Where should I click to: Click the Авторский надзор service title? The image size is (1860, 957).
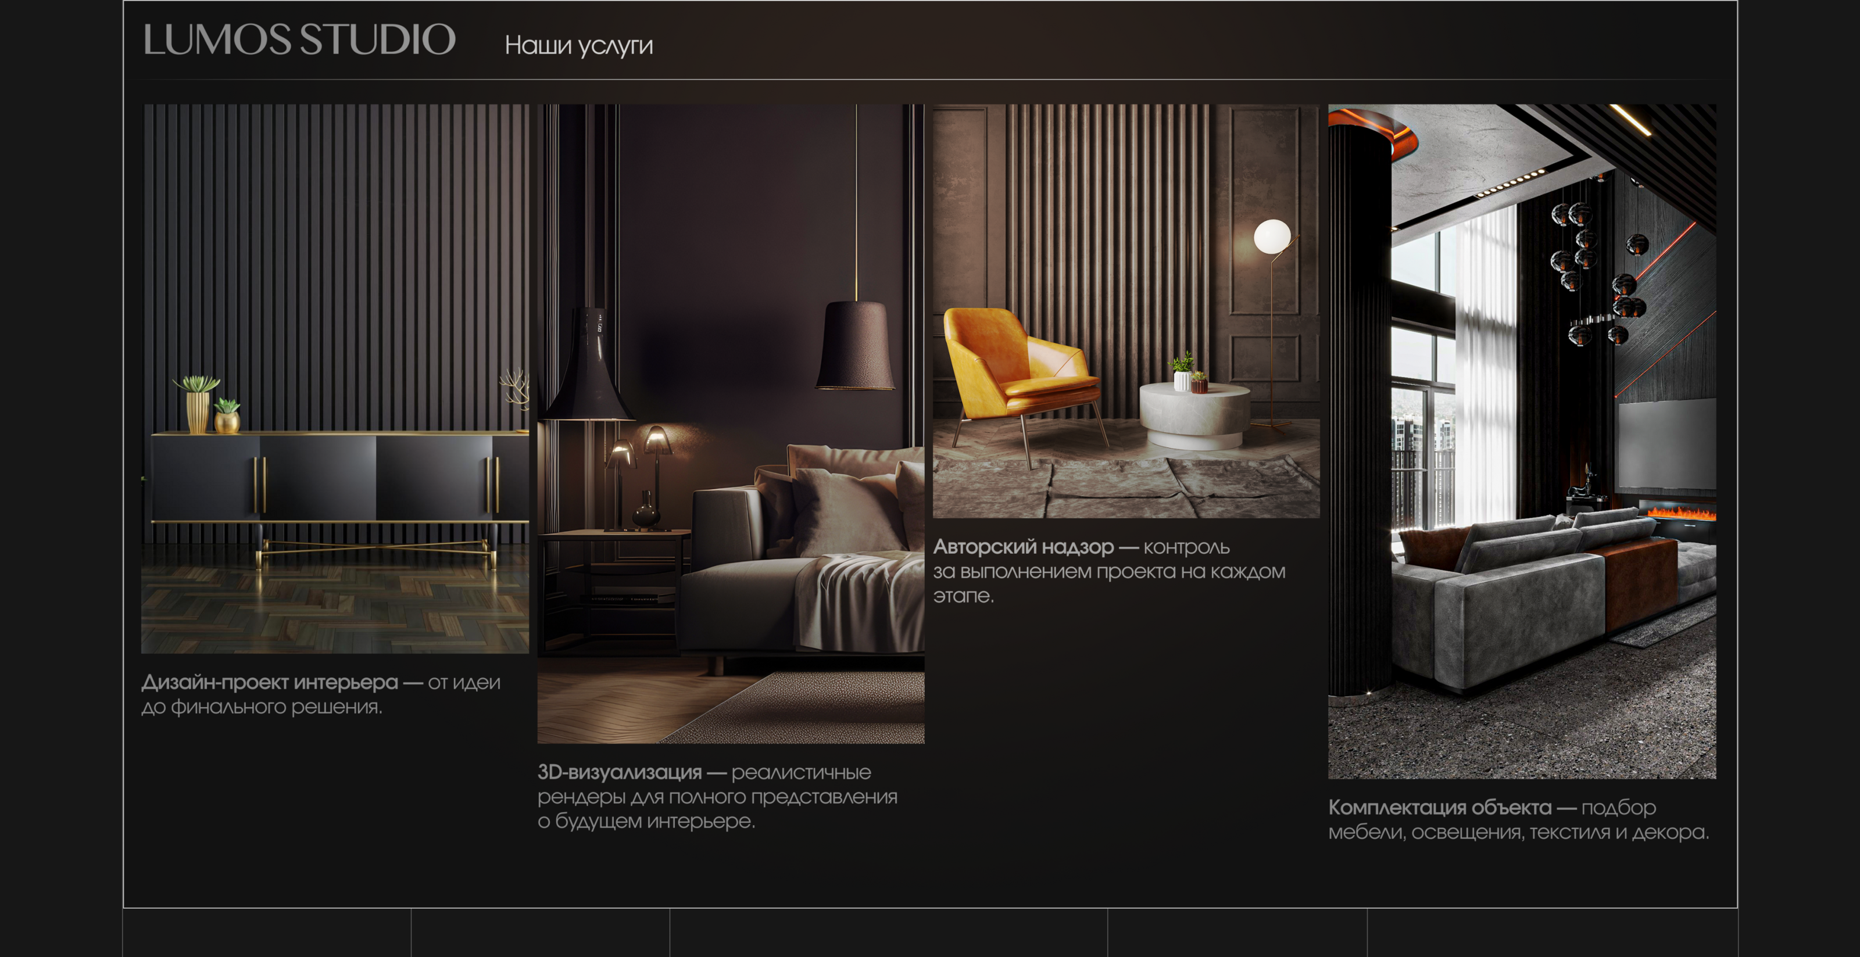point(1023,547)
